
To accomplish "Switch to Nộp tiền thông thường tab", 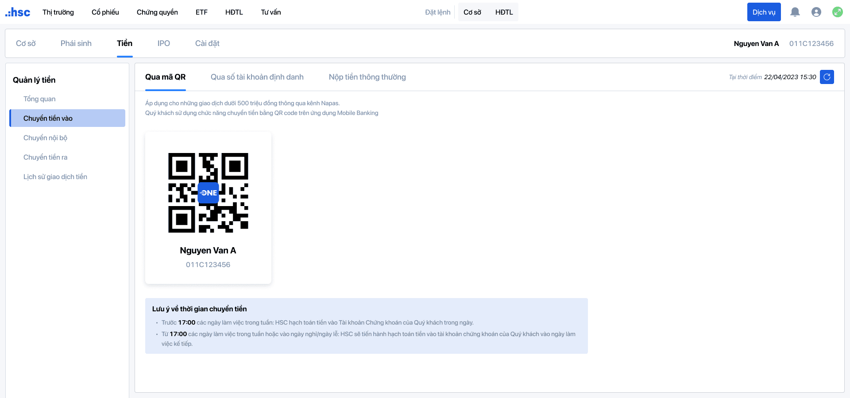I will click(367, 77).
